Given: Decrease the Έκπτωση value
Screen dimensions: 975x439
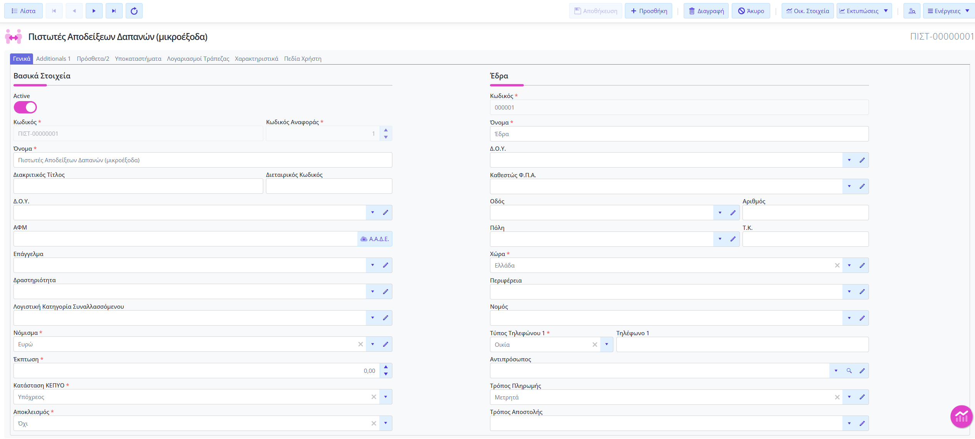Looking at the screenshot, I should pos(386,374).
